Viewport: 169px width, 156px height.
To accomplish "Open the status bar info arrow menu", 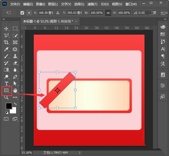I will pos(80,153).
